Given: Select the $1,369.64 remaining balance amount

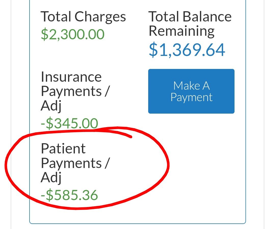Looking at the screenshot, I should pyautogui.click(x=187, y=50).
